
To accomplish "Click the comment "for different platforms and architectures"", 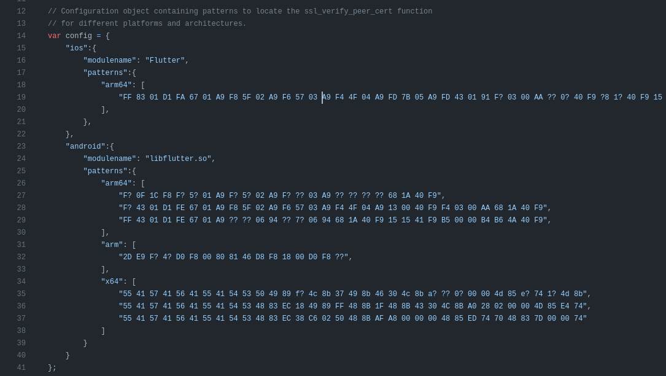I will tap(147, 24).
